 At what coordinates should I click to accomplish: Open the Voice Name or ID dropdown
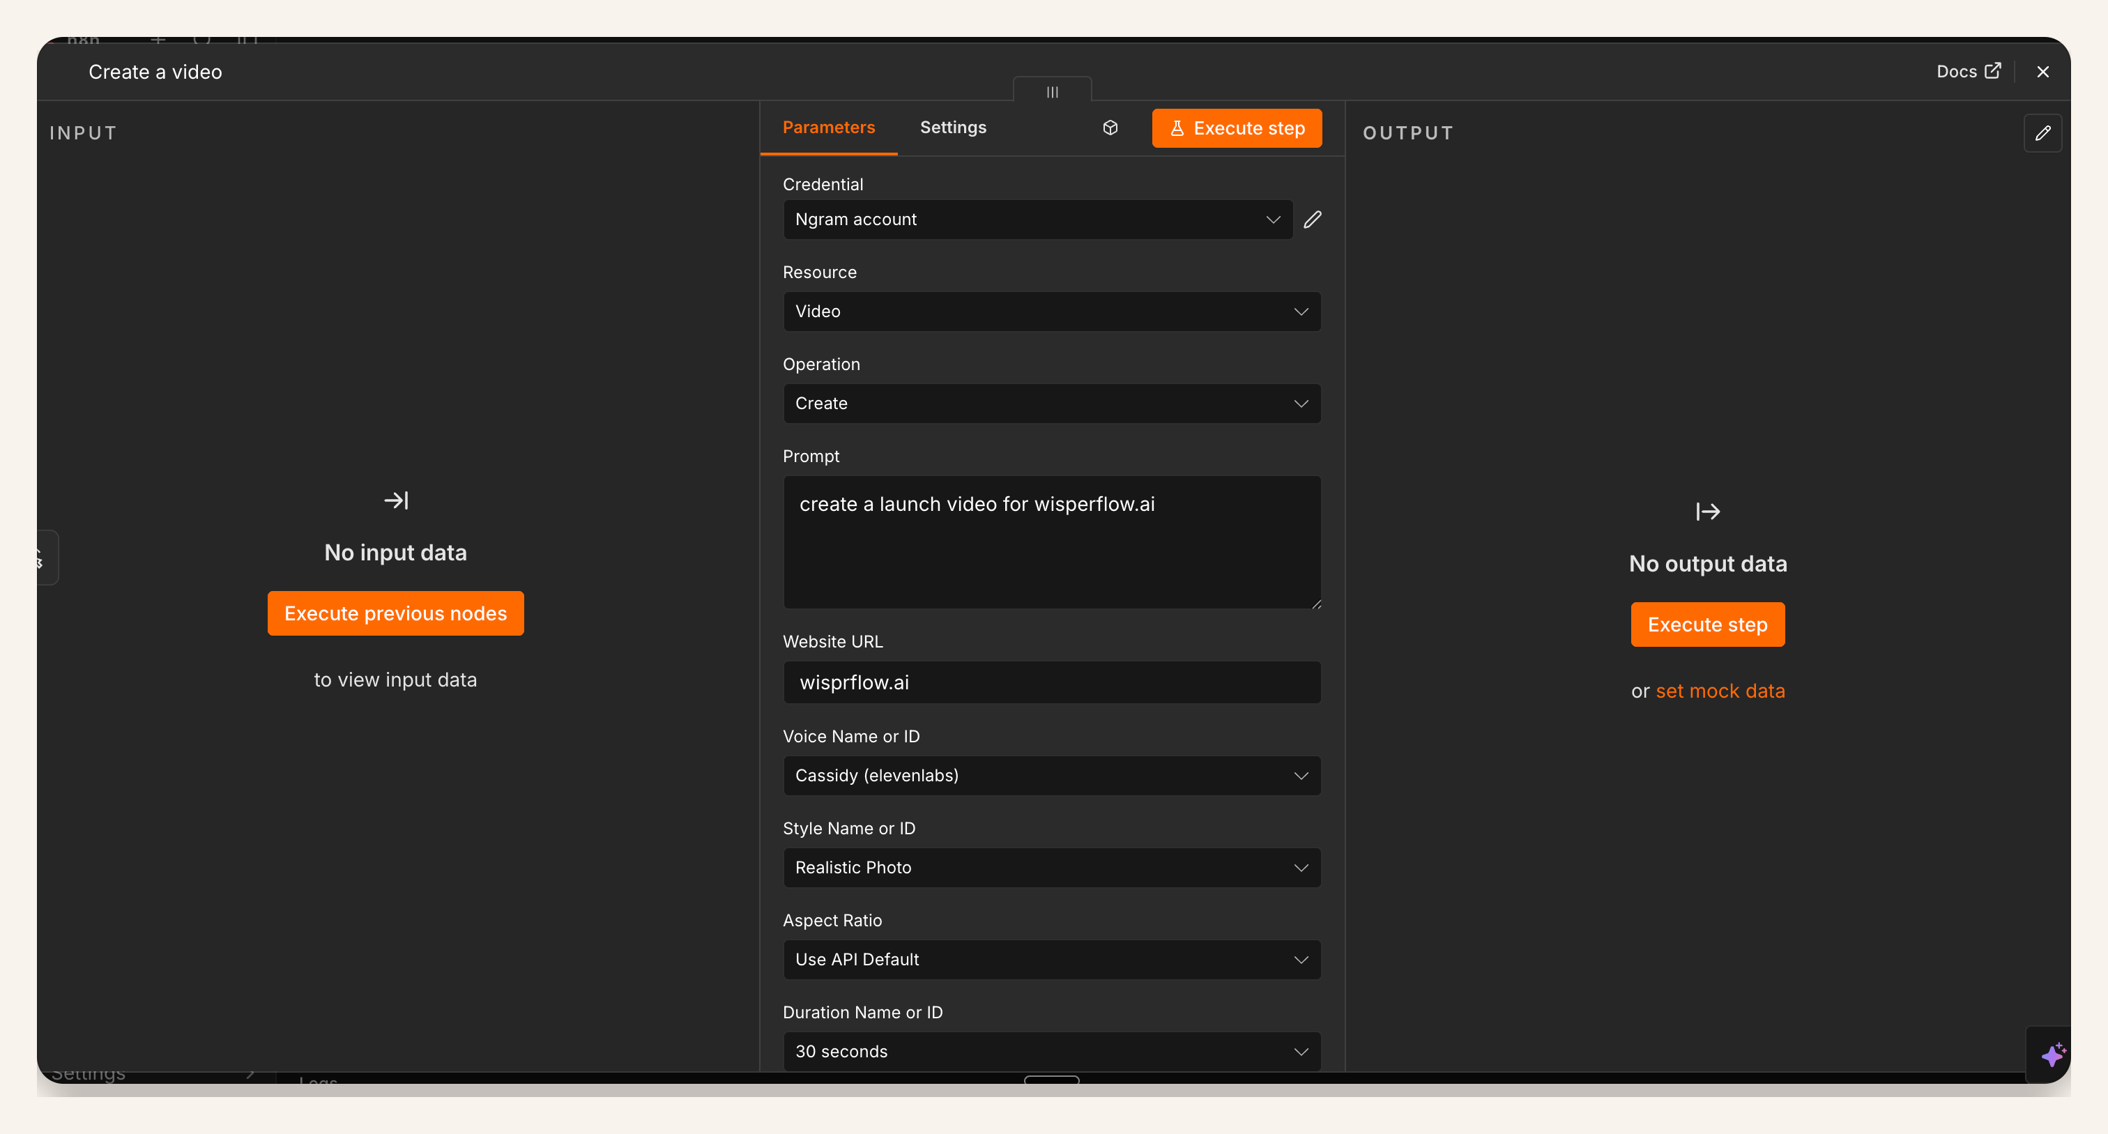point(1051,776)
